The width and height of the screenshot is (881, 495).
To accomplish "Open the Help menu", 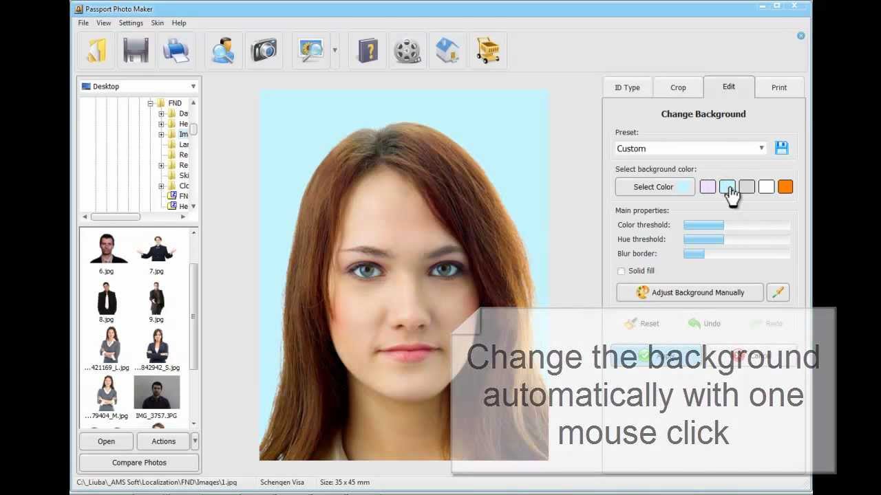I will pos(179,23).
